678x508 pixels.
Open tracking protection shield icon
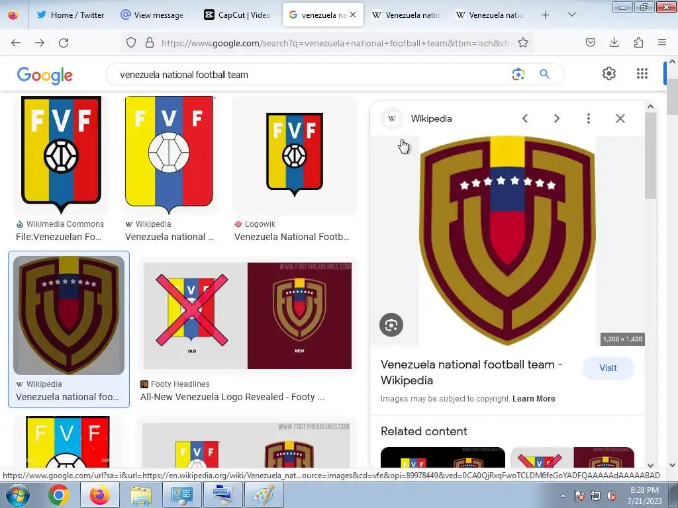(131, 42)
